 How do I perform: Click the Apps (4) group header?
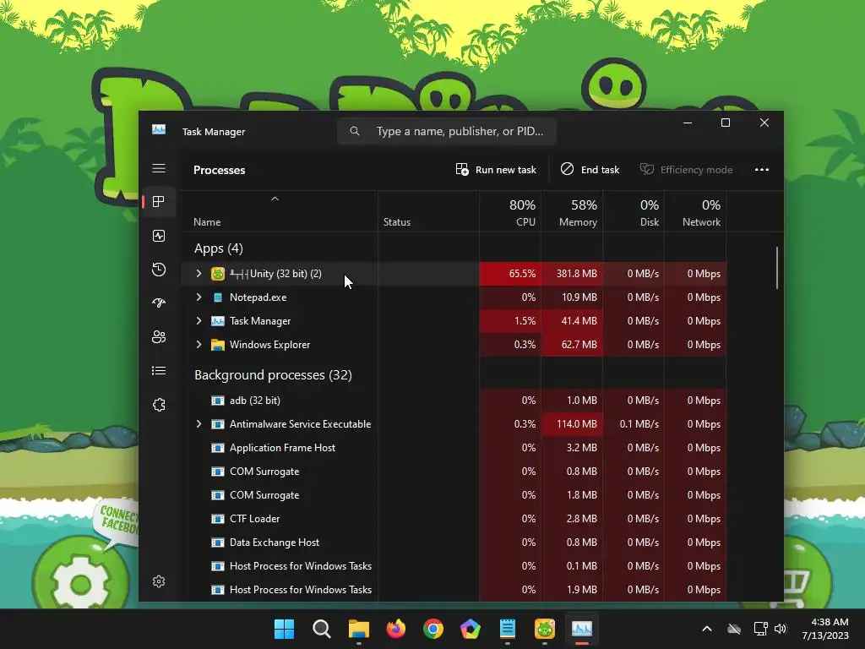coord(219,248)
